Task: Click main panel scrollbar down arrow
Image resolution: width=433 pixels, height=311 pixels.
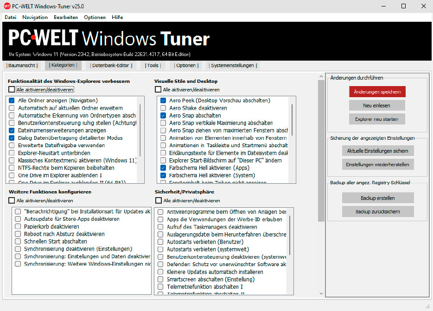Action: click(321, 293)
